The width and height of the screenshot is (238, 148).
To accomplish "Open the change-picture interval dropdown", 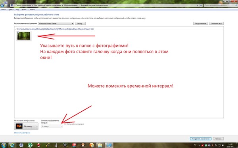I will (x=52, y=126).
